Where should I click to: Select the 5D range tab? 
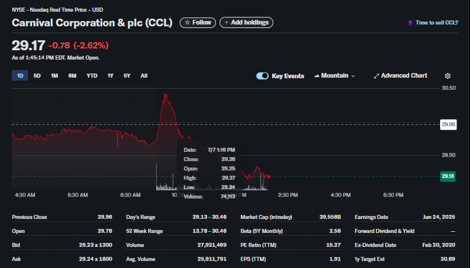(37, 76)
